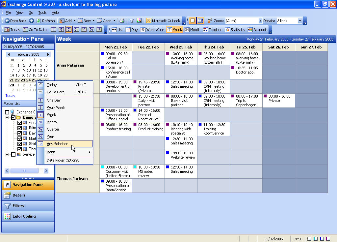Uncheck the Mark folder checkbox
Viewport: 337px width, 242px height.
point(19,138)
